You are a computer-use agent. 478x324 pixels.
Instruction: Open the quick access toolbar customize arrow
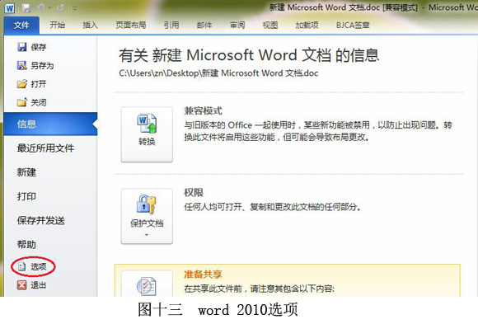[x=74, y=8]
